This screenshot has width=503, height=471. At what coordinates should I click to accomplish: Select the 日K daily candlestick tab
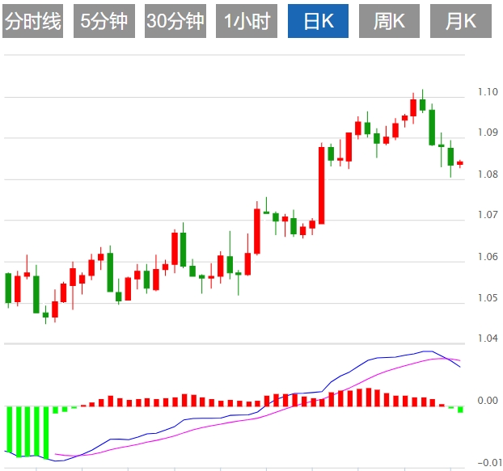click(x=319, y=21)
